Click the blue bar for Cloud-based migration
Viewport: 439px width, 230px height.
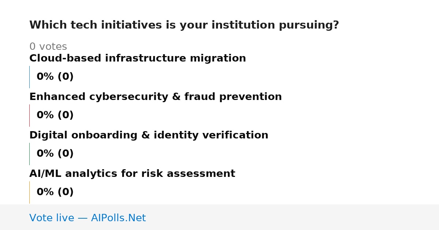[x=29, y=77]
